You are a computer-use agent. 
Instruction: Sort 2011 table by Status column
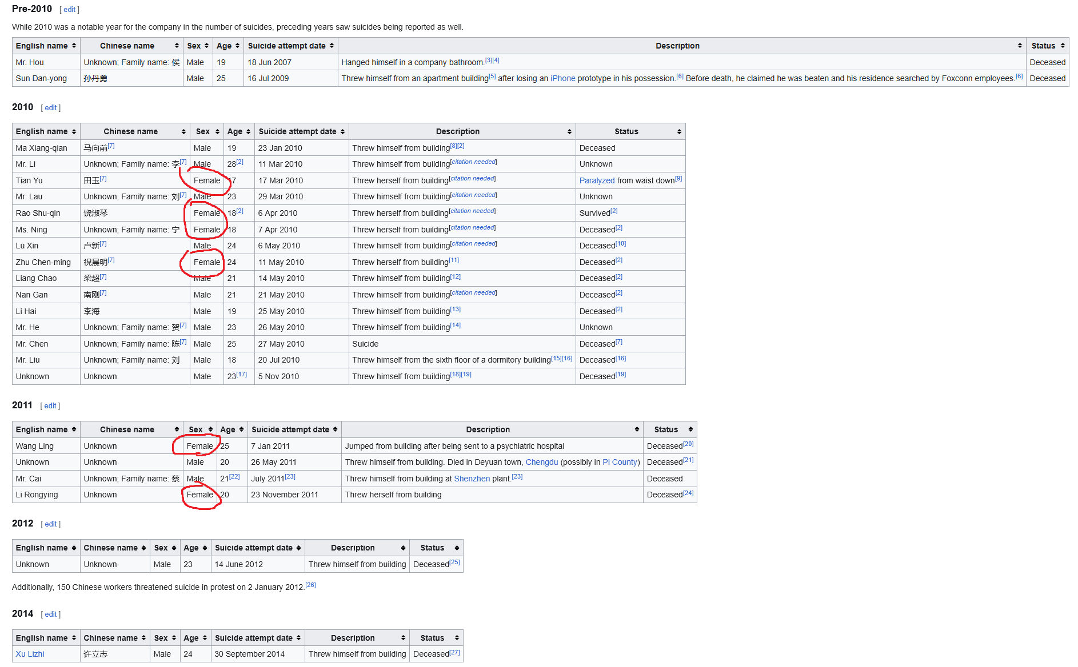click(670, 429)
